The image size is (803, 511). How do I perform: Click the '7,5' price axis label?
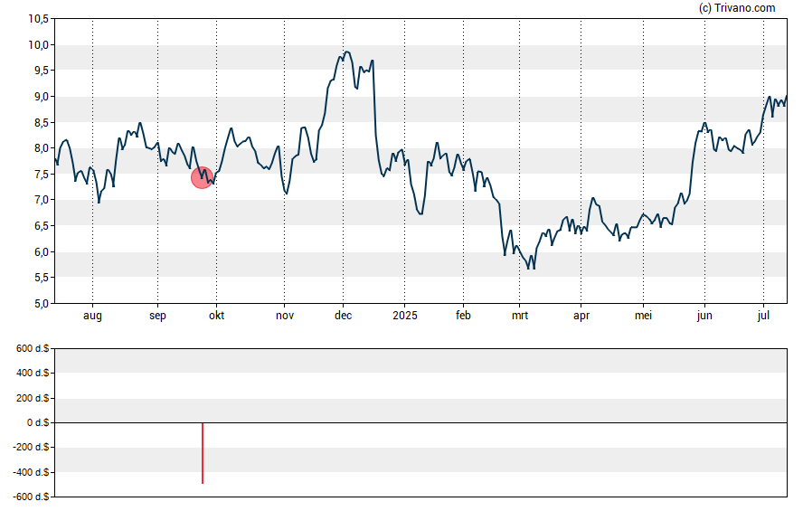tap(41, 174)
